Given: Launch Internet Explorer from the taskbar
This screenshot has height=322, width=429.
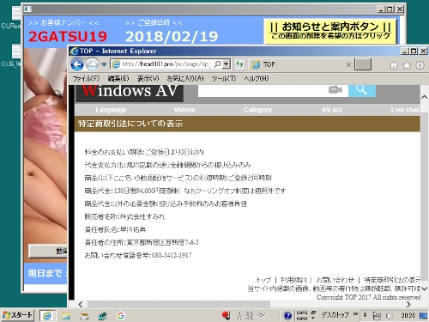Looking at the screenshot, I should pyautogui.click(x=47, y=315).
